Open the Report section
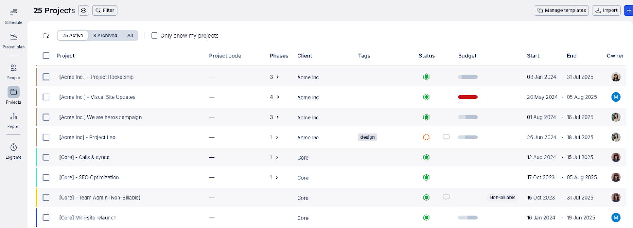Viewport: 633px width, 228px height. [x=13, y=121]
